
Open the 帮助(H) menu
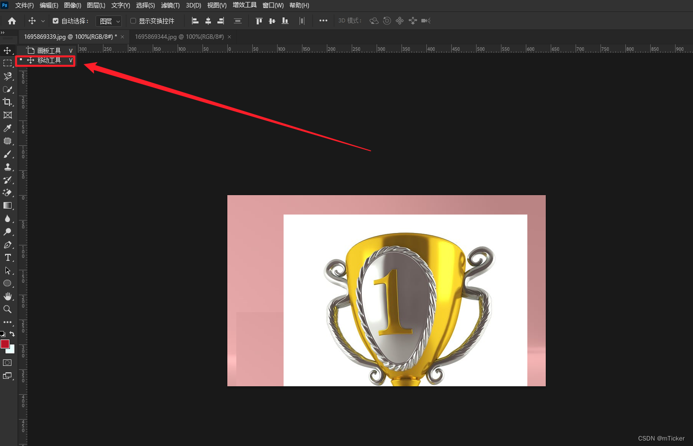(299, 5)
